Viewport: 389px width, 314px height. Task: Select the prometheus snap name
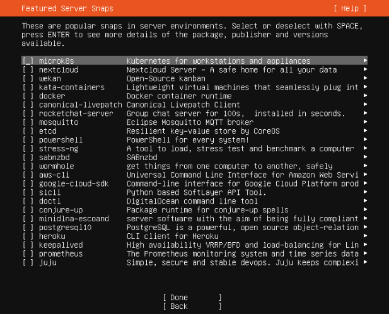pyautogui.click(x=61, y=253)
